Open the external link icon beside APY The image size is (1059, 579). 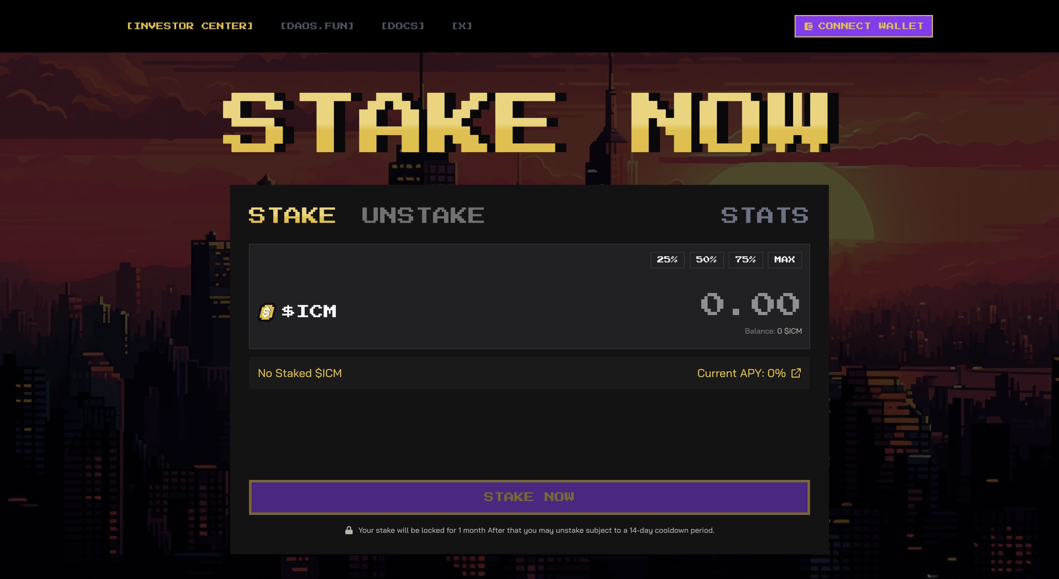[796, 373]
